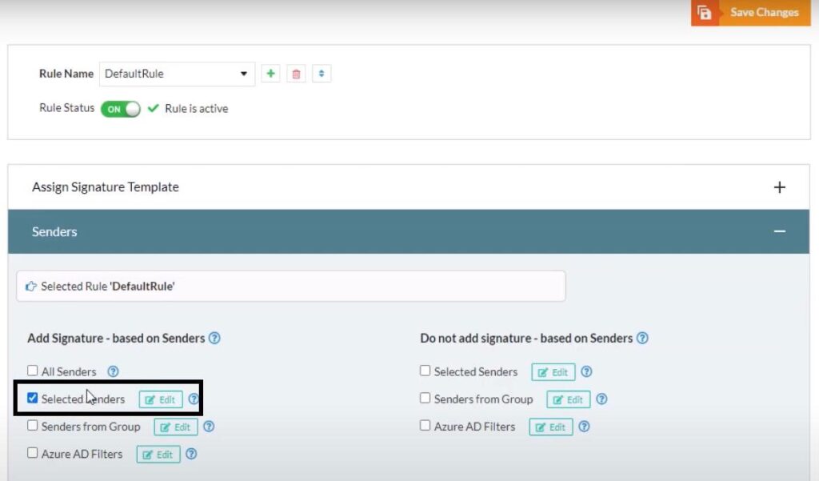Click the save icon on Save Changes
The image size is (819, 481).
pos(705,13)
